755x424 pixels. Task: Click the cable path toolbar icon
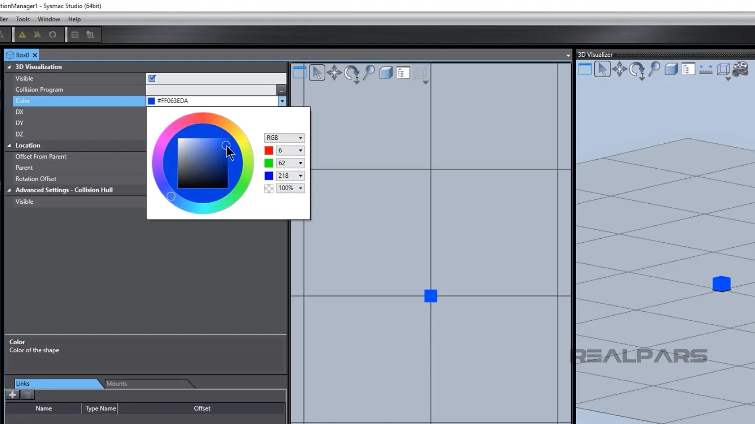click(90, 35)
